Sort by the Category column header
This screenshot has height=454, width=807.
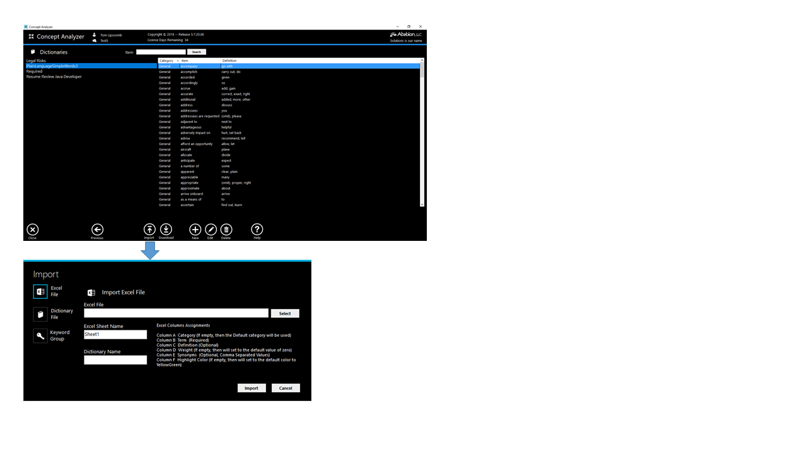[x=169, y=61]
